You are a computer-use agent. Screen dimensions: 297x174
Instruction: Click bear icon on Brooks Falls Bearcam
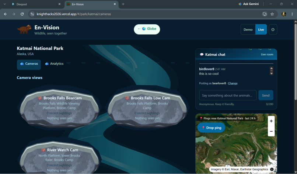[40, 98]
